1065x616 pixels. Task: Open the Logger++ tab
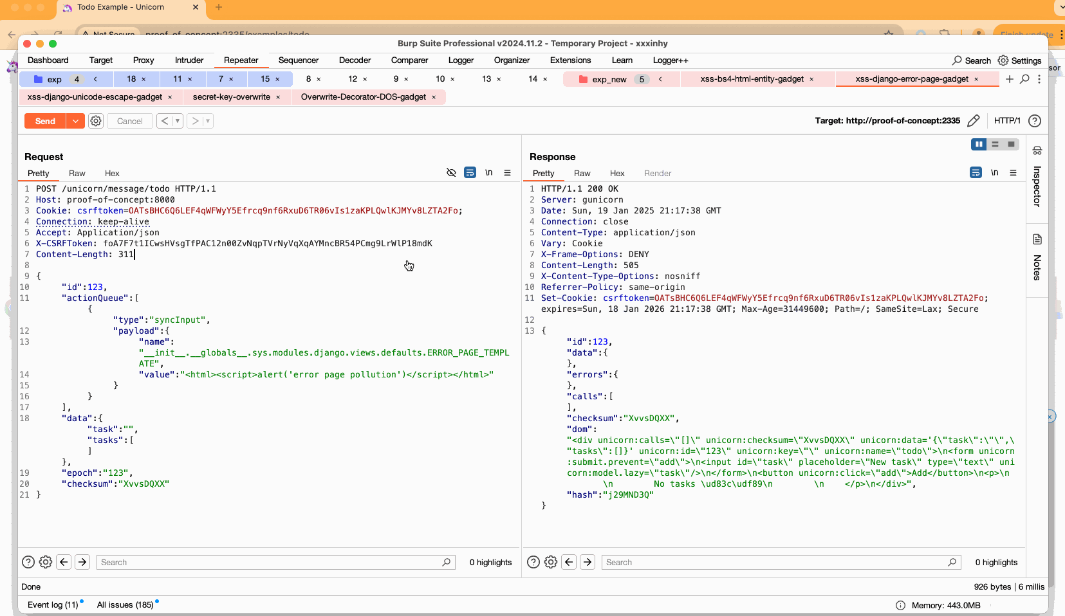(671, 60)
